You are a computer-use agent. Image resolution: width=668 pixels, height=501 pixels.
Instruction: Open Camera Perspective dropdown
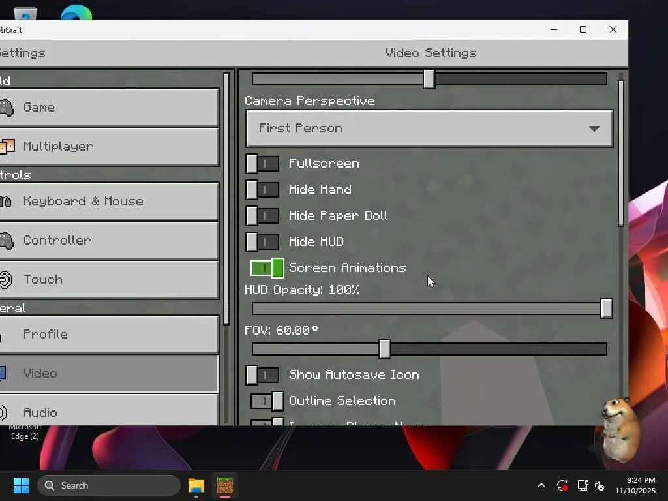429,129
